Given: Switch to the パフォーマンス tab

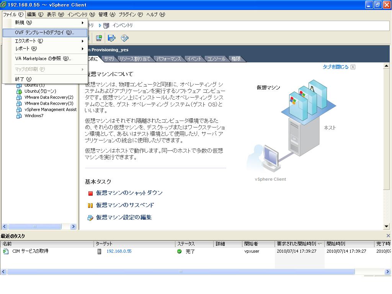Looking at the screenshot, I should 169,59.
